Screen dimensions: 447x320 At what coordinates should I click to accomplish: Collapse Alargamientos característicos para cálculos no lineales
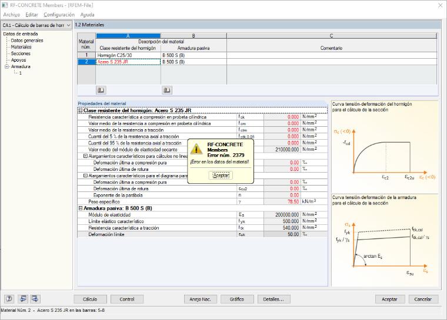pos(85,156)
